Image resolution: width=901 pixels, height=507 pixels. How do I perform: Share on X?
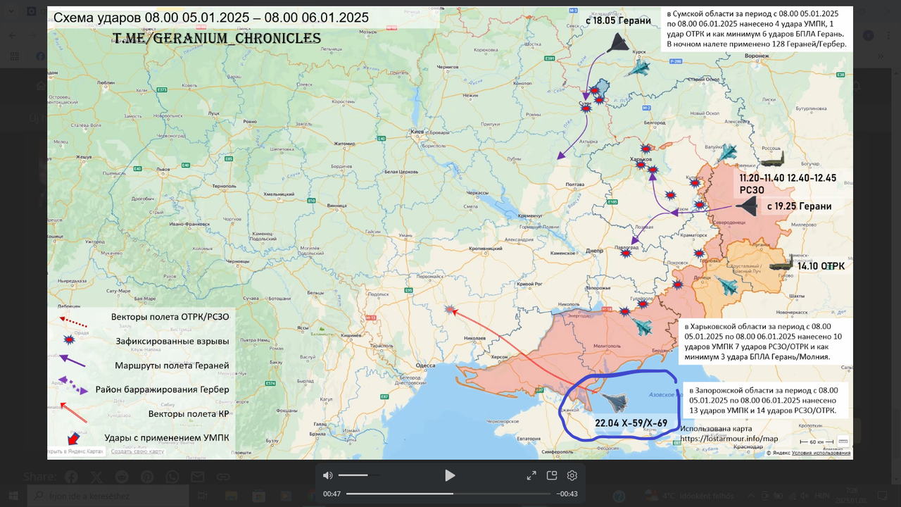[96, 477]
